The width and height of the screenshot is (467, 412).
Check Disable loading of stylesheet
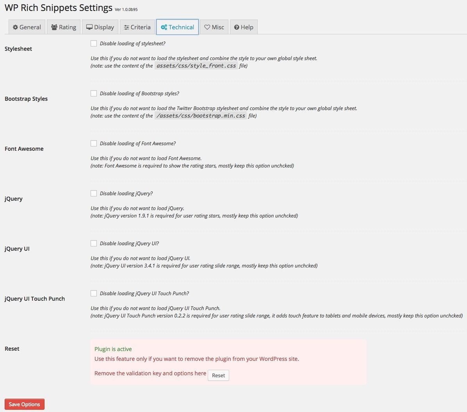click(94, 43)
